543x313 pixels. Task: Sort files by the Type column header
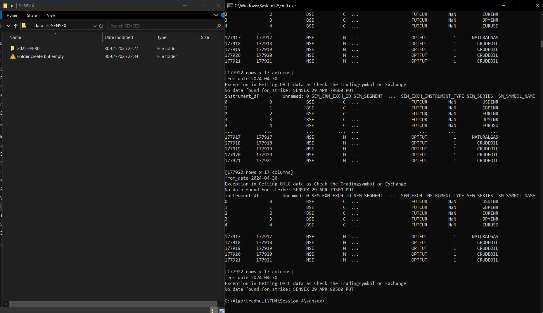tap(162, 37)
